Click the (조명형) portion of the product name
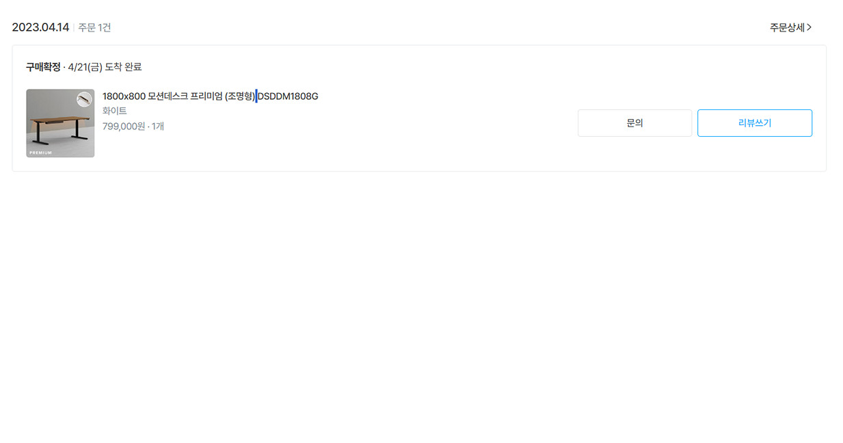Image resolution: width=843 pixels, height=443 pixels. click(239, 96)
